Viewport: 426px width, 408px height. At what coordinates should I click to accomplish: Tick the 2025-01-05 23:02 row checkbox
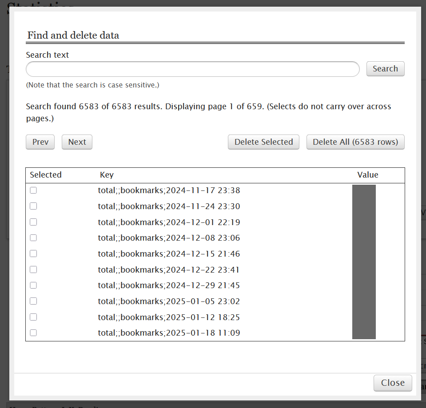pyautogui.click(x=33, y=301)
